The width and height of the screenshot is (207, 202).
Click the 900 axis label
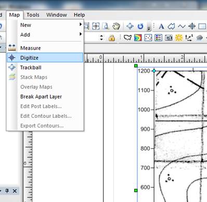click(x=145, y=129)
